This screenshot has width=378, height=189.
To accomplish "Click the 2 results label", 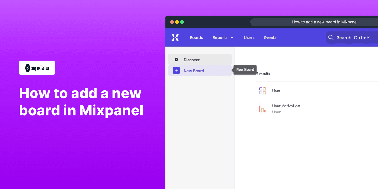I will [x=263, y=74].
